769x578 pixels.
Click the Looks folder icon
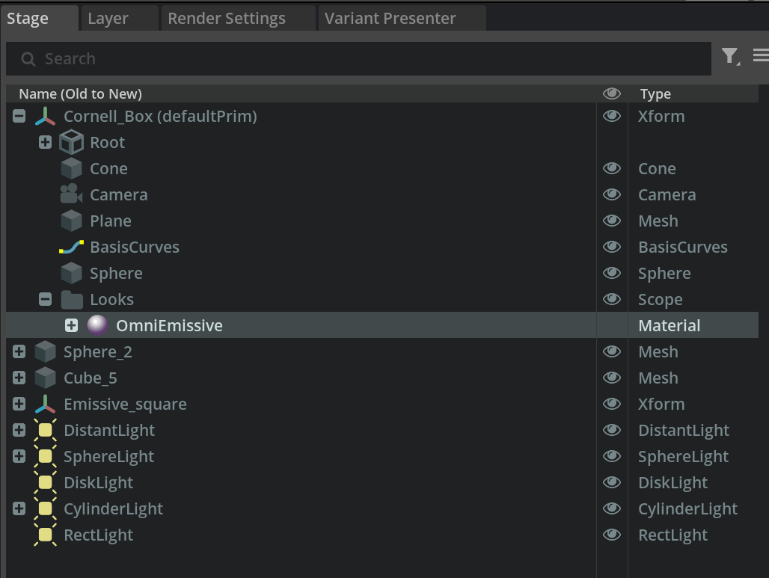pyautogui.click(x=72, y=300)
